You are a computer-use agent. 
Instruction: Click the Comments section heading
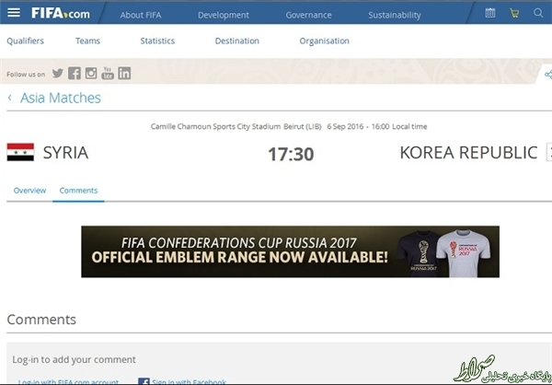[41, 320]
